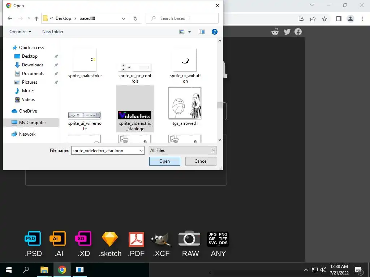Expand the File name dropdown arrow
This screenshot has width=370, height=277.
tap(141, 150)
